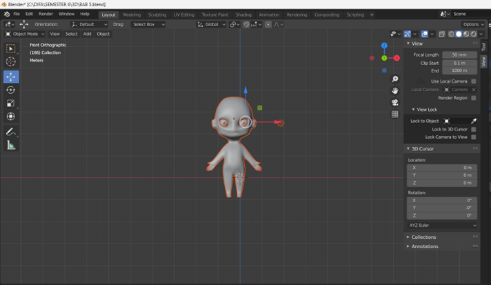
Task: Choose the Scale tool
Action: [x=10, y=104]
